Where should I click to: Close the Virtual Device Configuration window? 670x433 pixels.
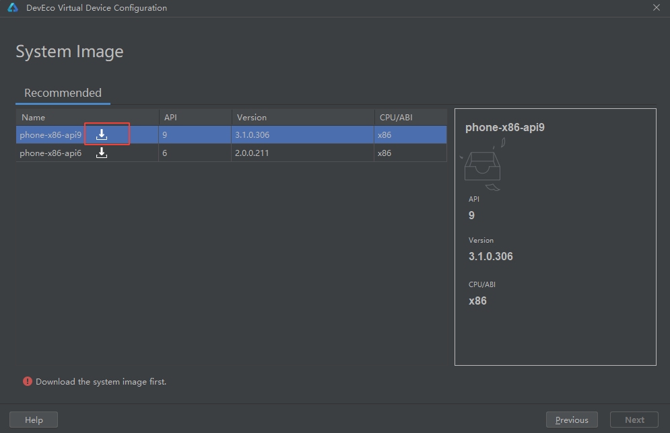click(x=657, y=7)
